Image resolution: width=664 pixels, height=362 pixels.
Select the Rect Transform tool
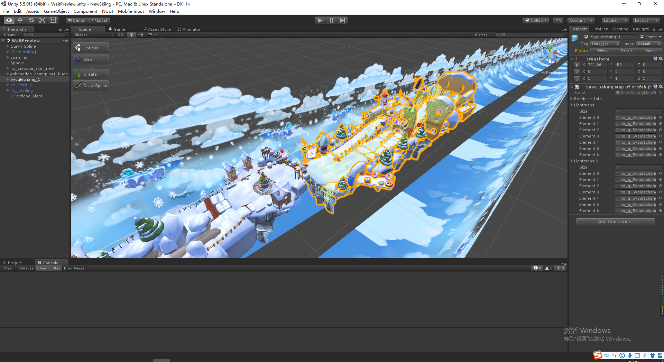tap(53, 20)
